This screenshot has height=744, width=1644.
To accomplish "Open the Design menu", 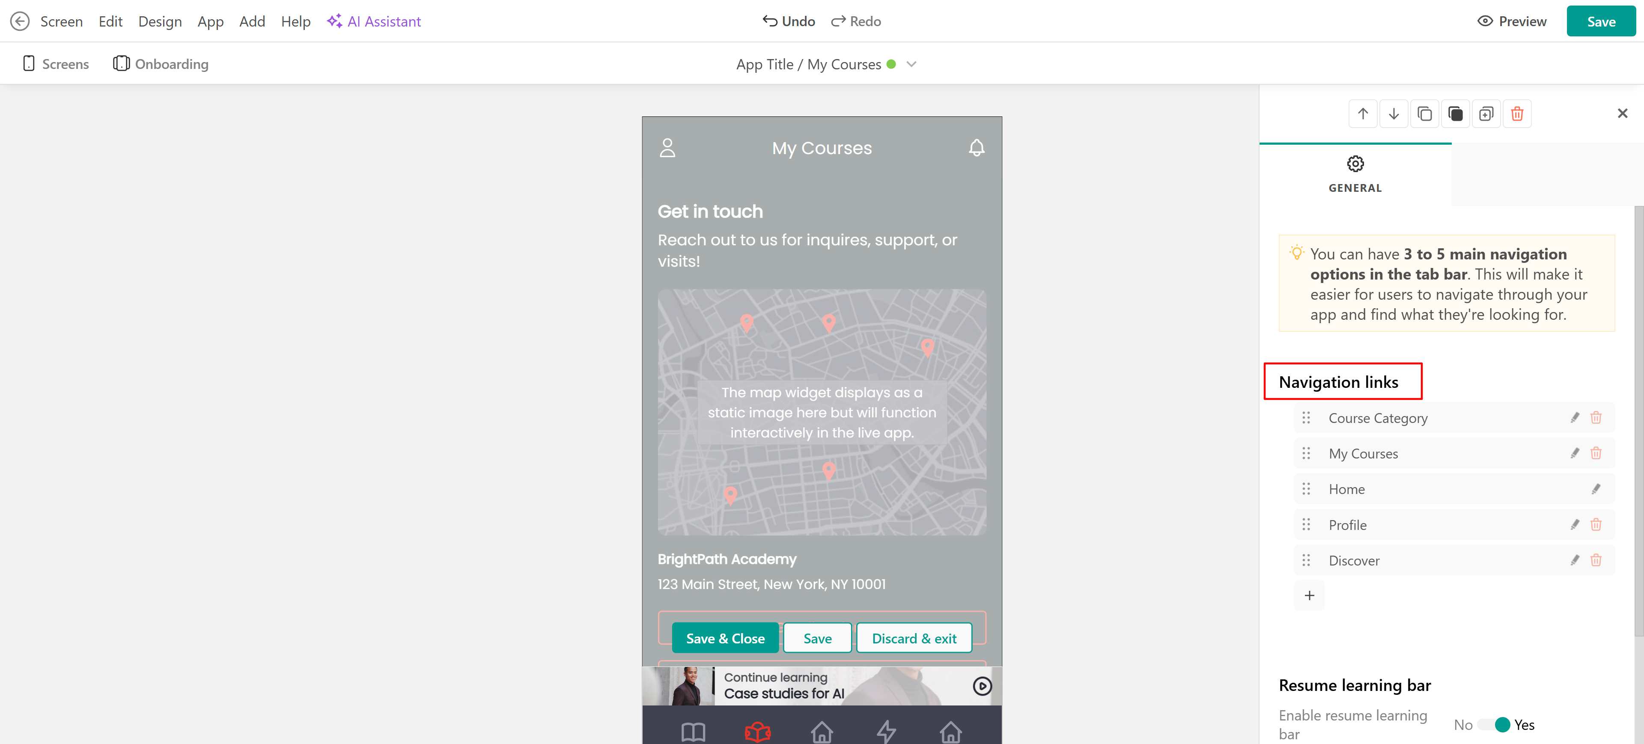I will point(160,21).
